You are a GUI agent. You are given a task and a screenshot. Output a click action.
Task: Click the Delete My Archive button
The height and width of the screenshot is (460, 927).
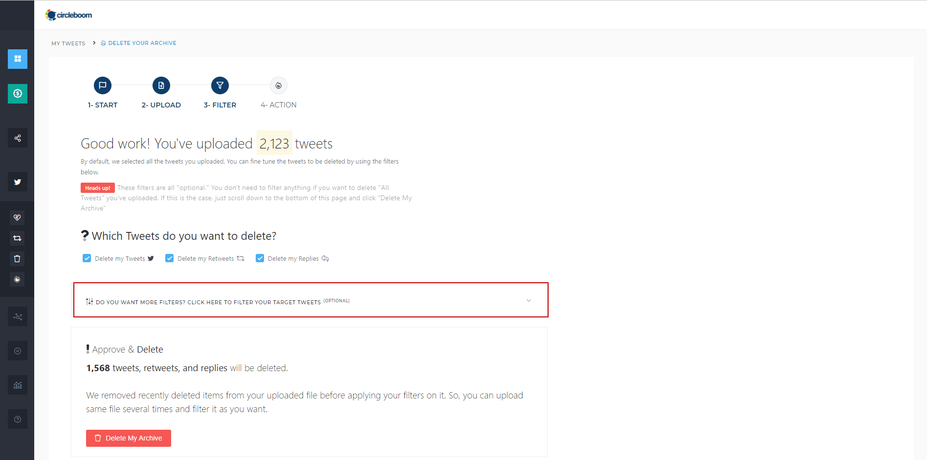[128, 438]
